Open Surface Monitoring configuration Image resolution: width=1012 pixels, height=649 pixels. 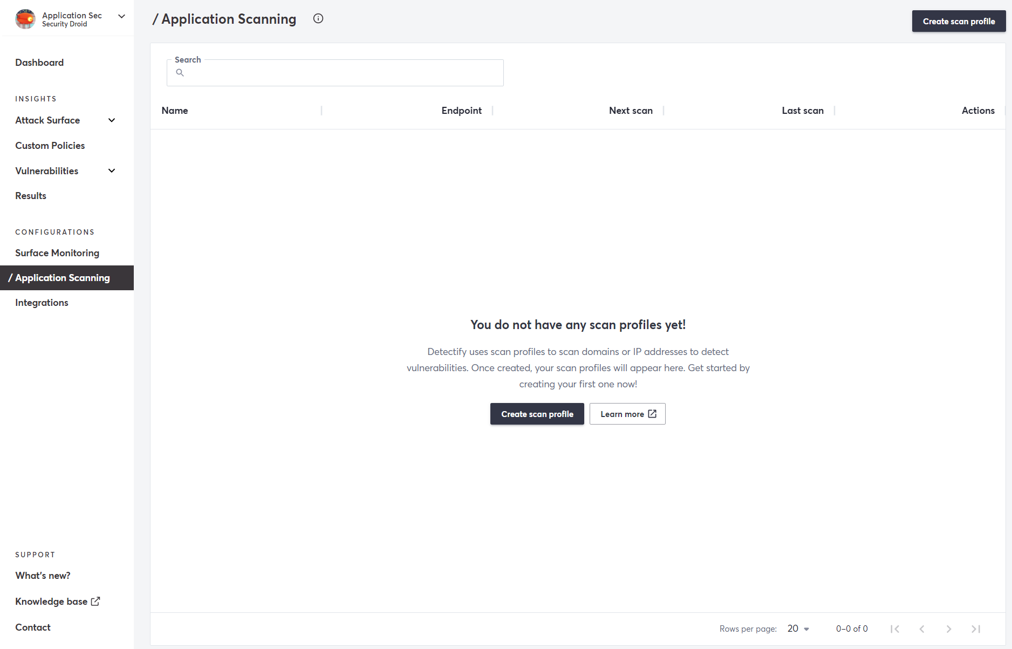(57, 252)
